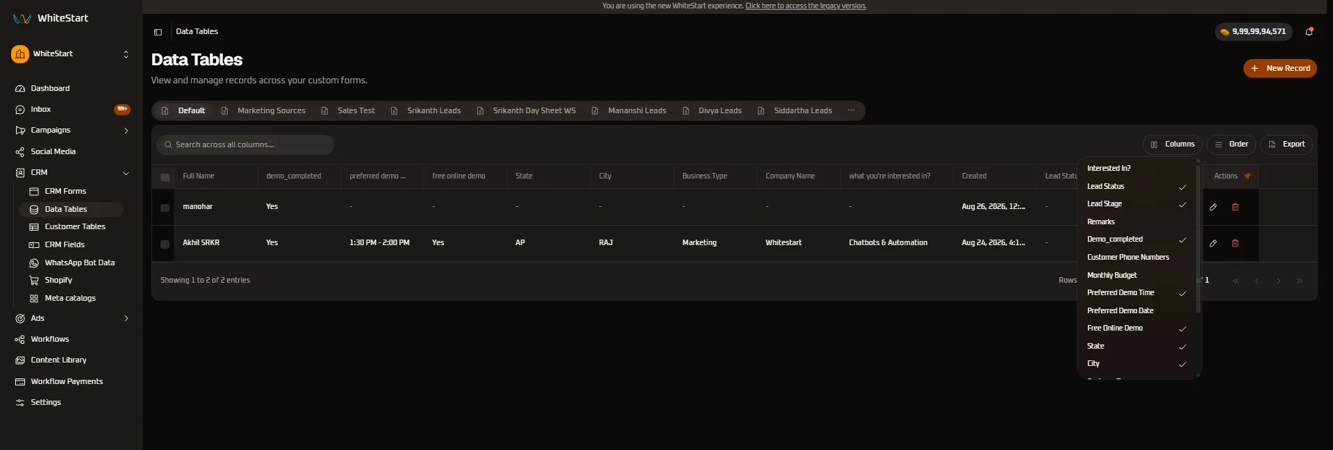This screenshot has width=1333, height=450.
Task: Collapse the CRM menu chevron
Action: point(126,173)
